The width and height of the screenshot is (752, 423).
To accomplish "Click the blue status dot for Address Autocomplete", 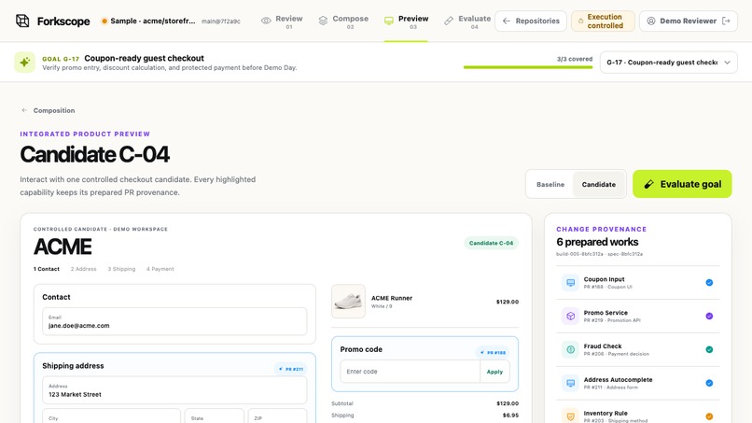I will [709, 383].
